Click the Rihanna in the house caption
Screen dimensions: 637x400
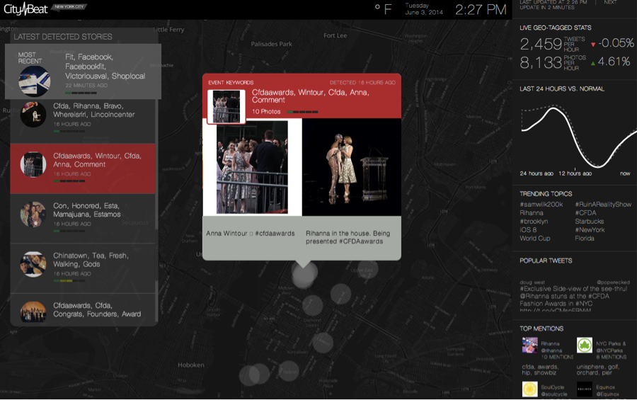(x=348, y=237)
